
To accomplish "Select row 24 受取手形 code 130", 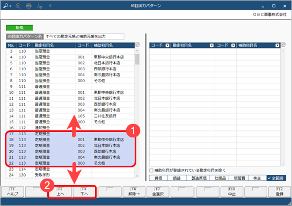I will tap(70, 175).
